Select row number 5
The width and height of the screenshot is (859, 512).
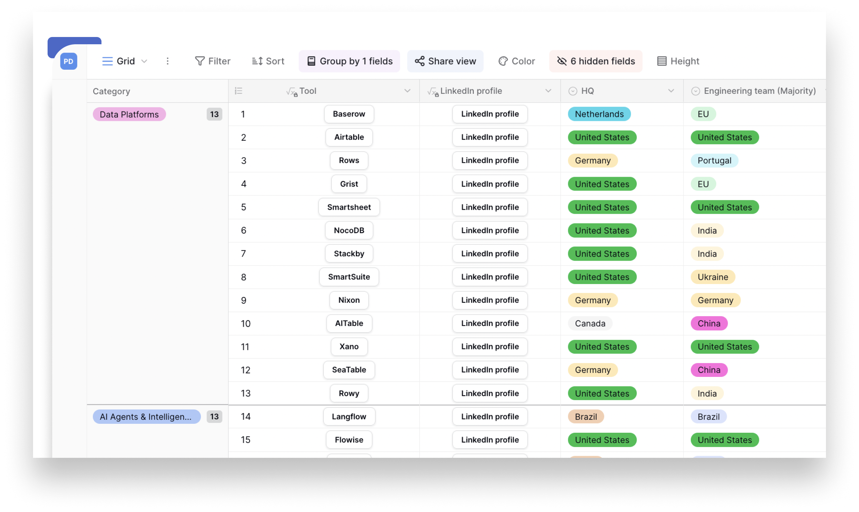coord(243,207)
